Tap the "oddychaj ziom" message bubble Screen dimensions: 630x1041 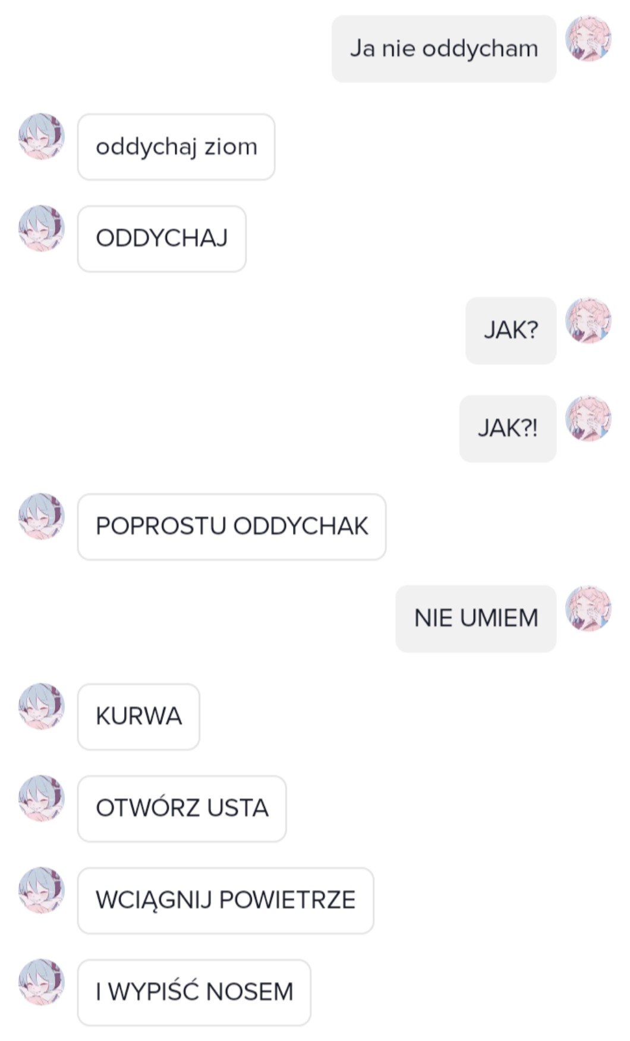pos(177,147)
